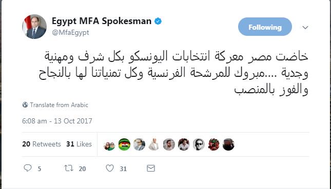
Task: Toggle the Following button
Action: [x=265, y=27]
